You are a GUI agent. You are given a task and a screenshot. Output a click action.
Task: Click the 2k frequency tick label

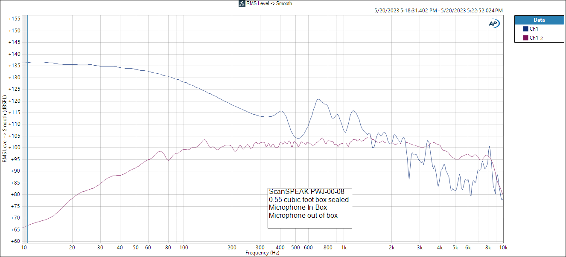pos(392,247)
